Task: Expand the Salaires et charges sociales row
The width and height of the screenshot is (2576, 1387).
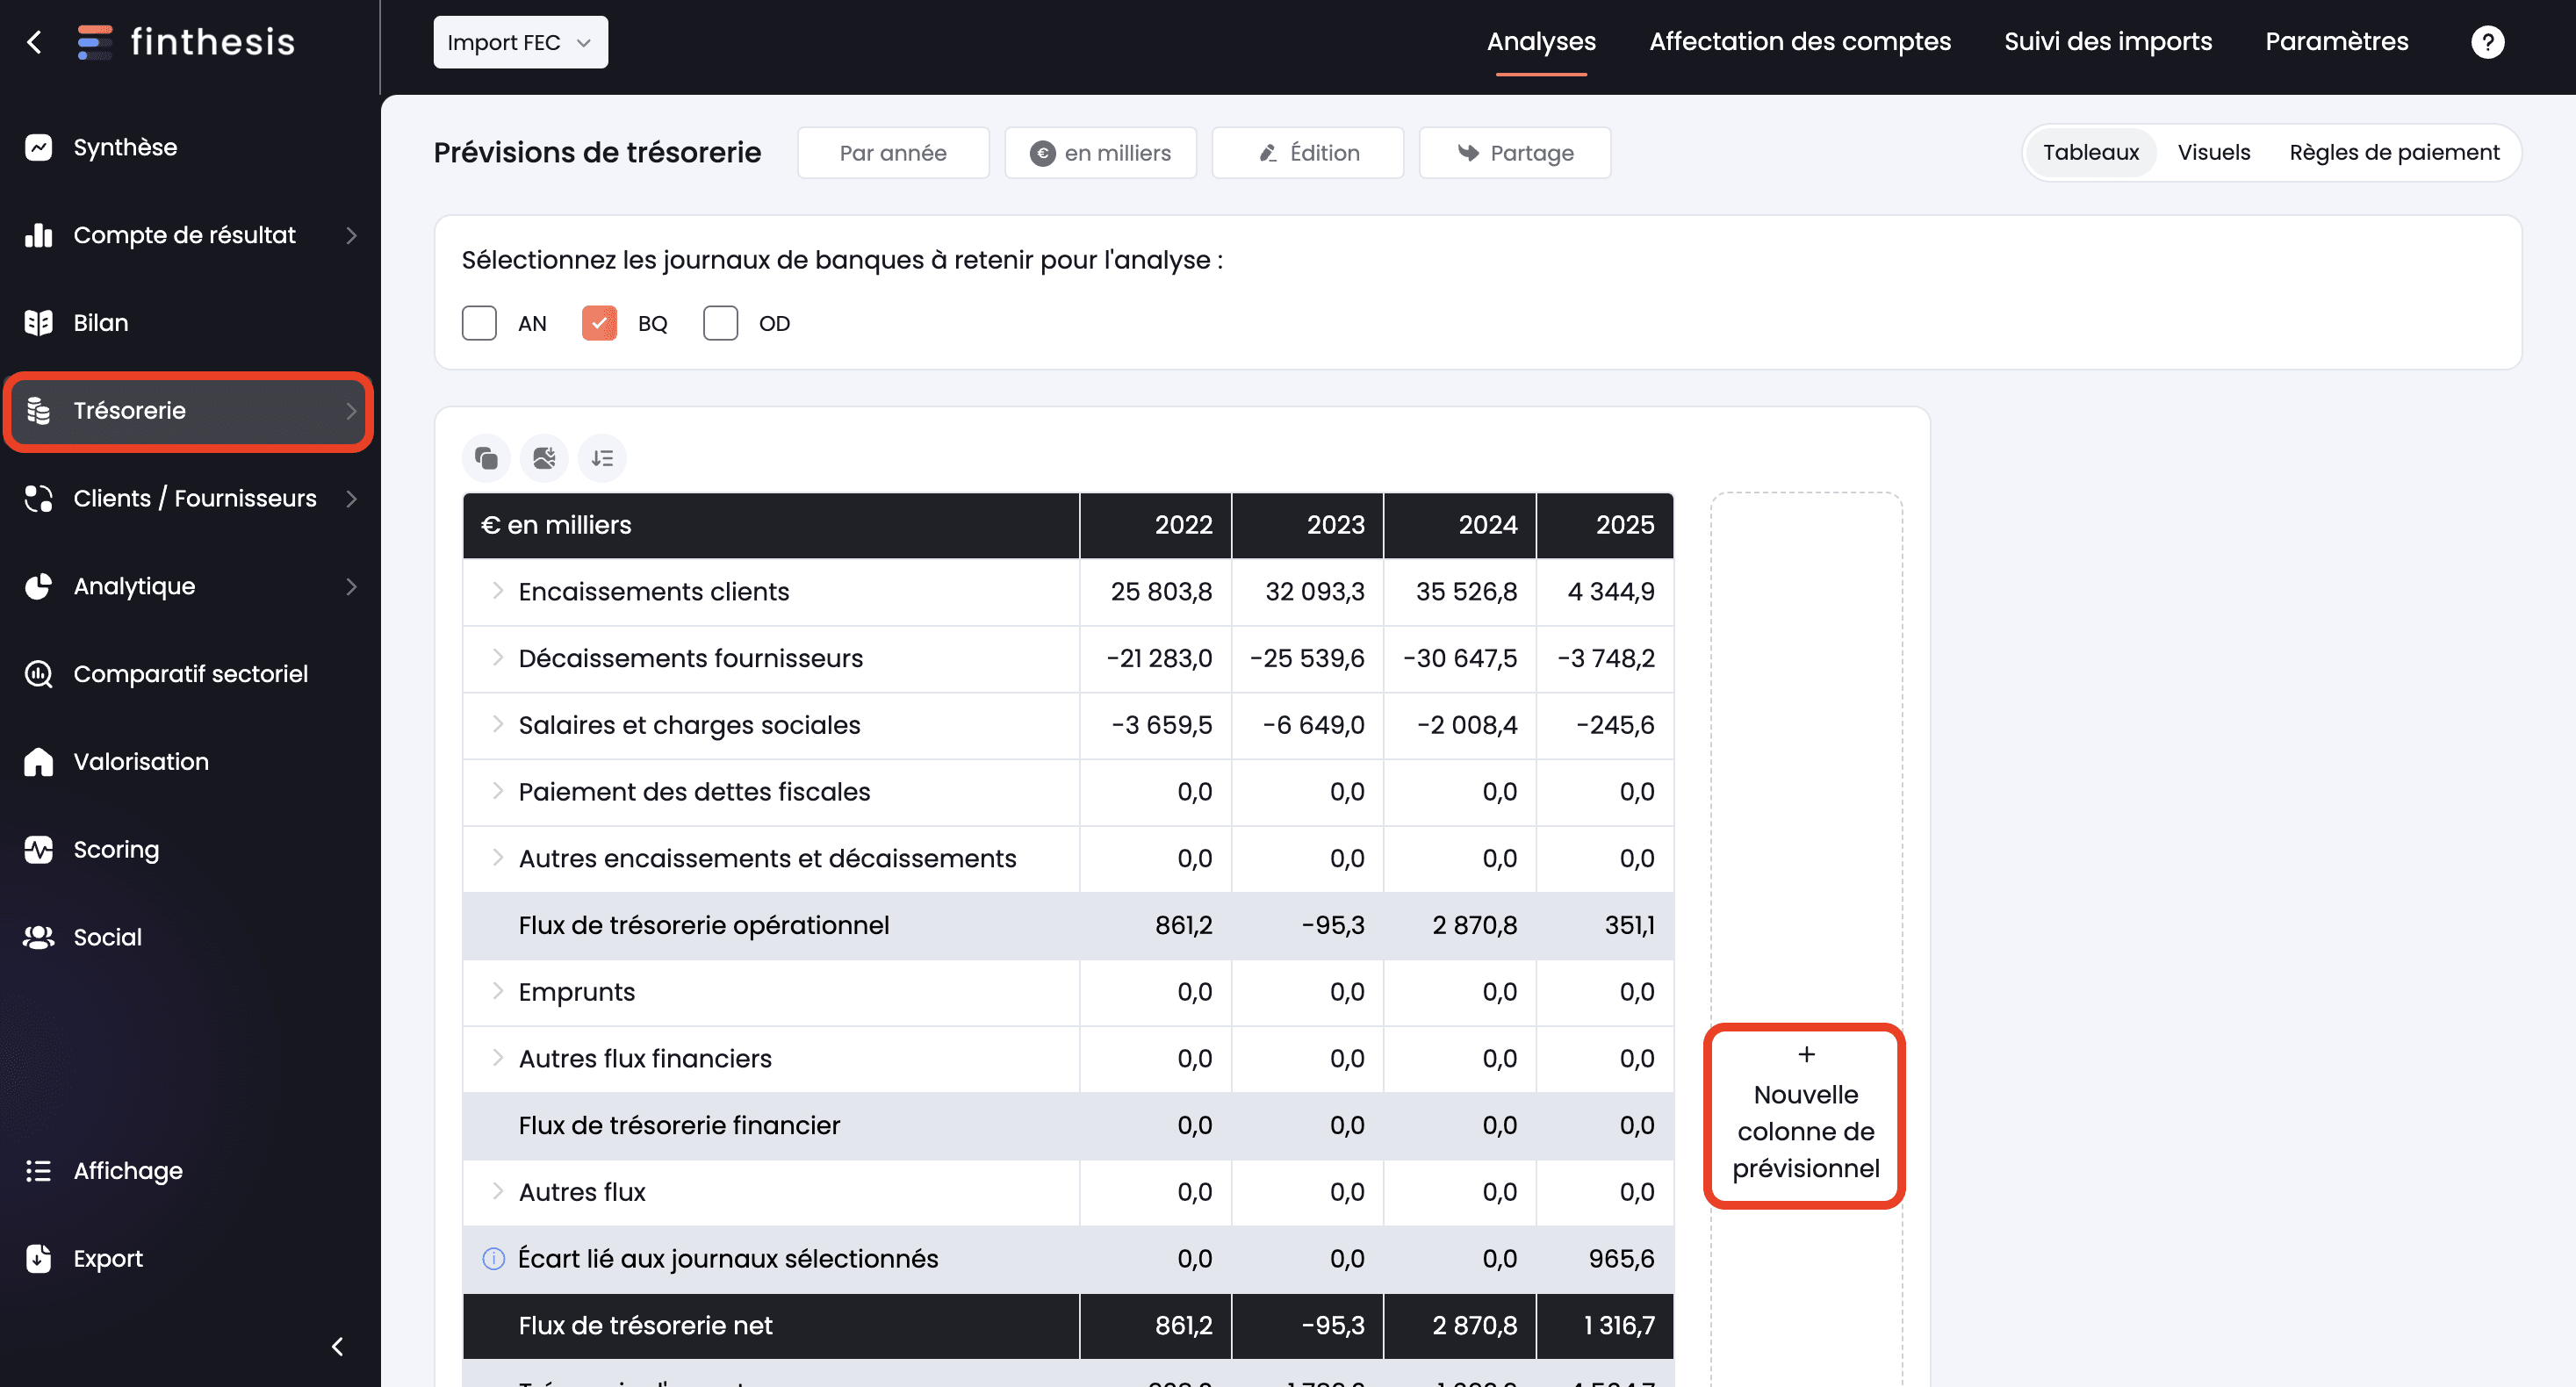Action: 497,724
